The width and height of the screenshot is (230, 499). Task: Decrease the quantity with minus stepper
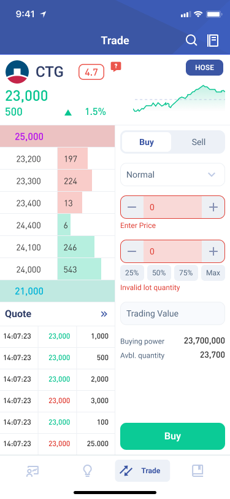[132, 252]
